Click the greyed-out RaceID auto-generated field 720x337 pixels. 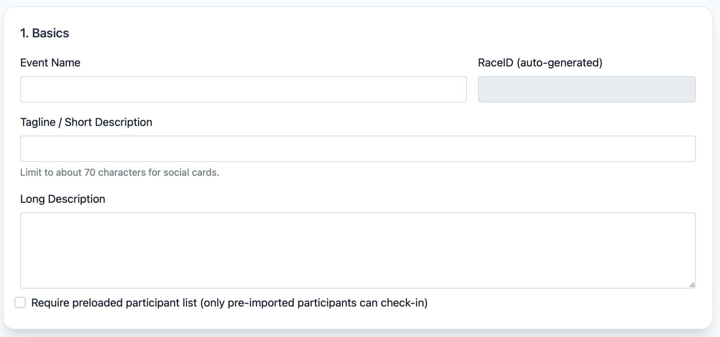(x=586, y=89)
